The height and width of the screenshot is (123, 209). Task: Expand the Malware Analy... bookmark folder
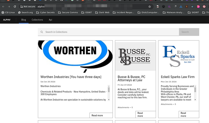[173, 13]
